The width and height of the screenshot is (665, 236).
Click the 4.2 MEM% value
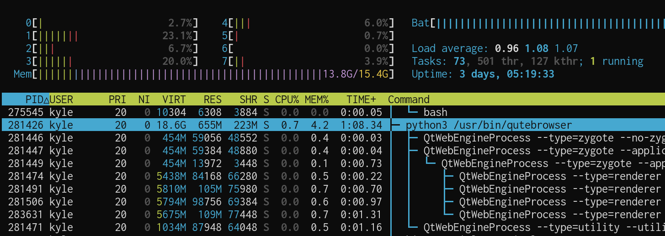[x=319, y=125]
